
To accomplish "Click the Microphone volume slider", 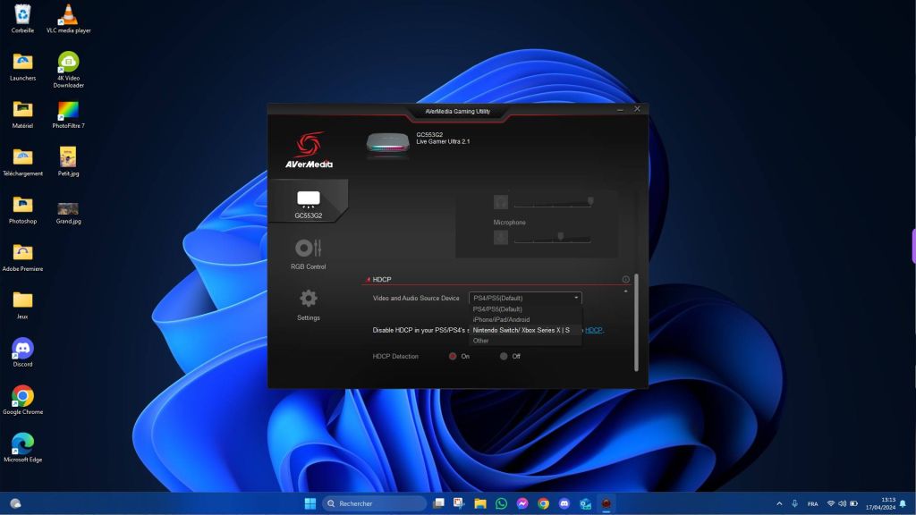I will coord(553,238).
